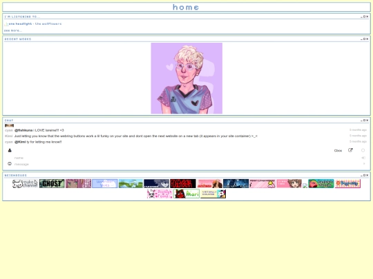The width and height of the screenshot is (373, 279).
Task: Click the chat user profile icon
Action: pos(10,150)
